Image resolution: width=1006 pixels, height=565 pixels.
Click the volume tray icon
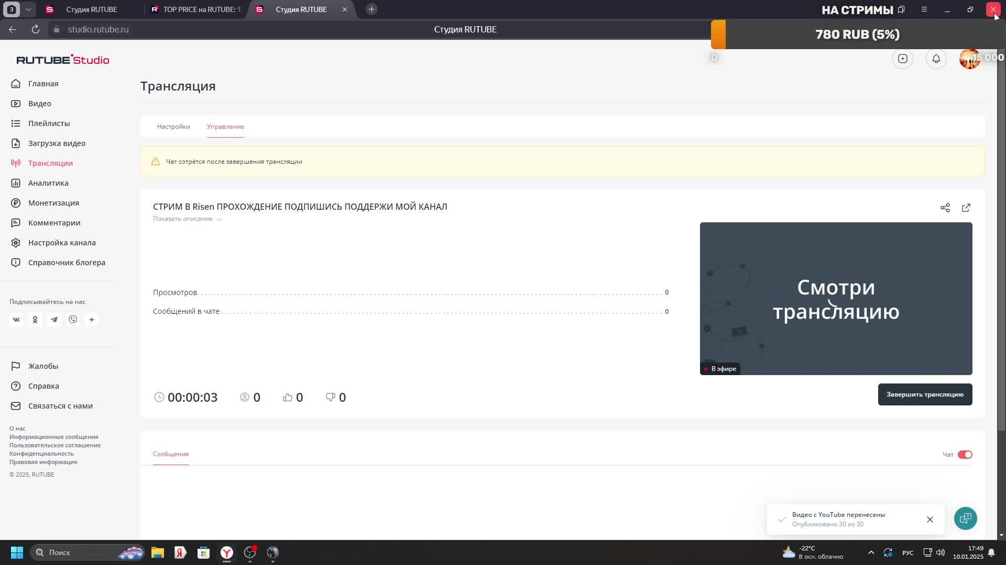click(941, 552)
